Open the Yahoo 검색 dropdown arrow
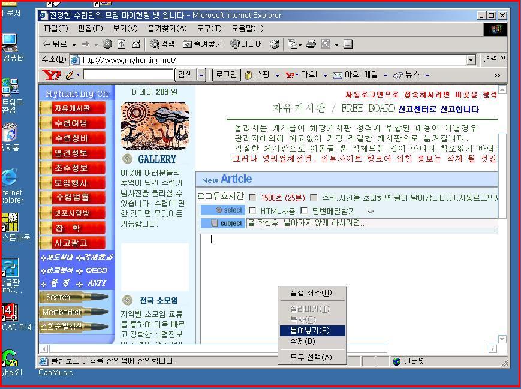 click(x=201, y=75)
